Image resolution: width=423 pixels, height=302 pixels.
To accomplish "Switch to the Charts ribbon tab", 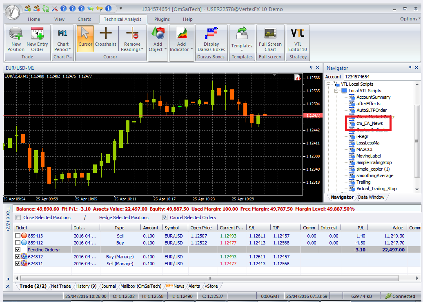I will coord(84,19).
